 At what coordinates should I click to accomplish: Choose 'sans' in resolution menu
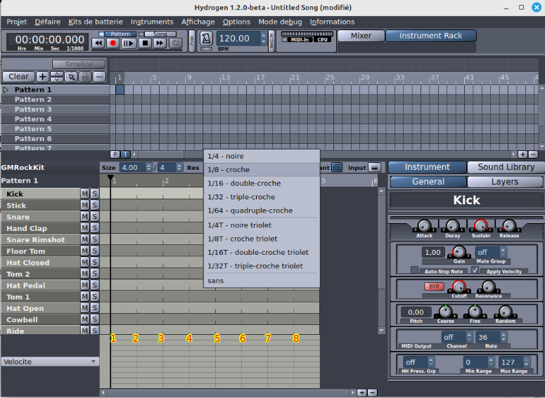[x=262, y=281]
